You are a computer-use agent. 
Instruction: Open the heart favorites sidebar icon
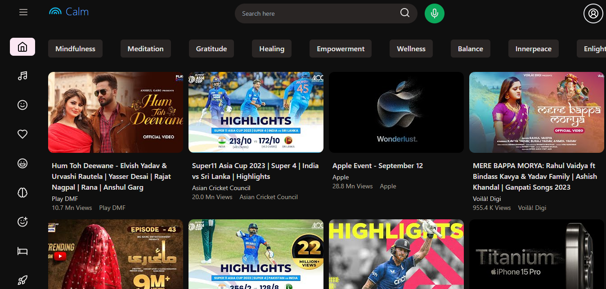[x=22, y=134]
